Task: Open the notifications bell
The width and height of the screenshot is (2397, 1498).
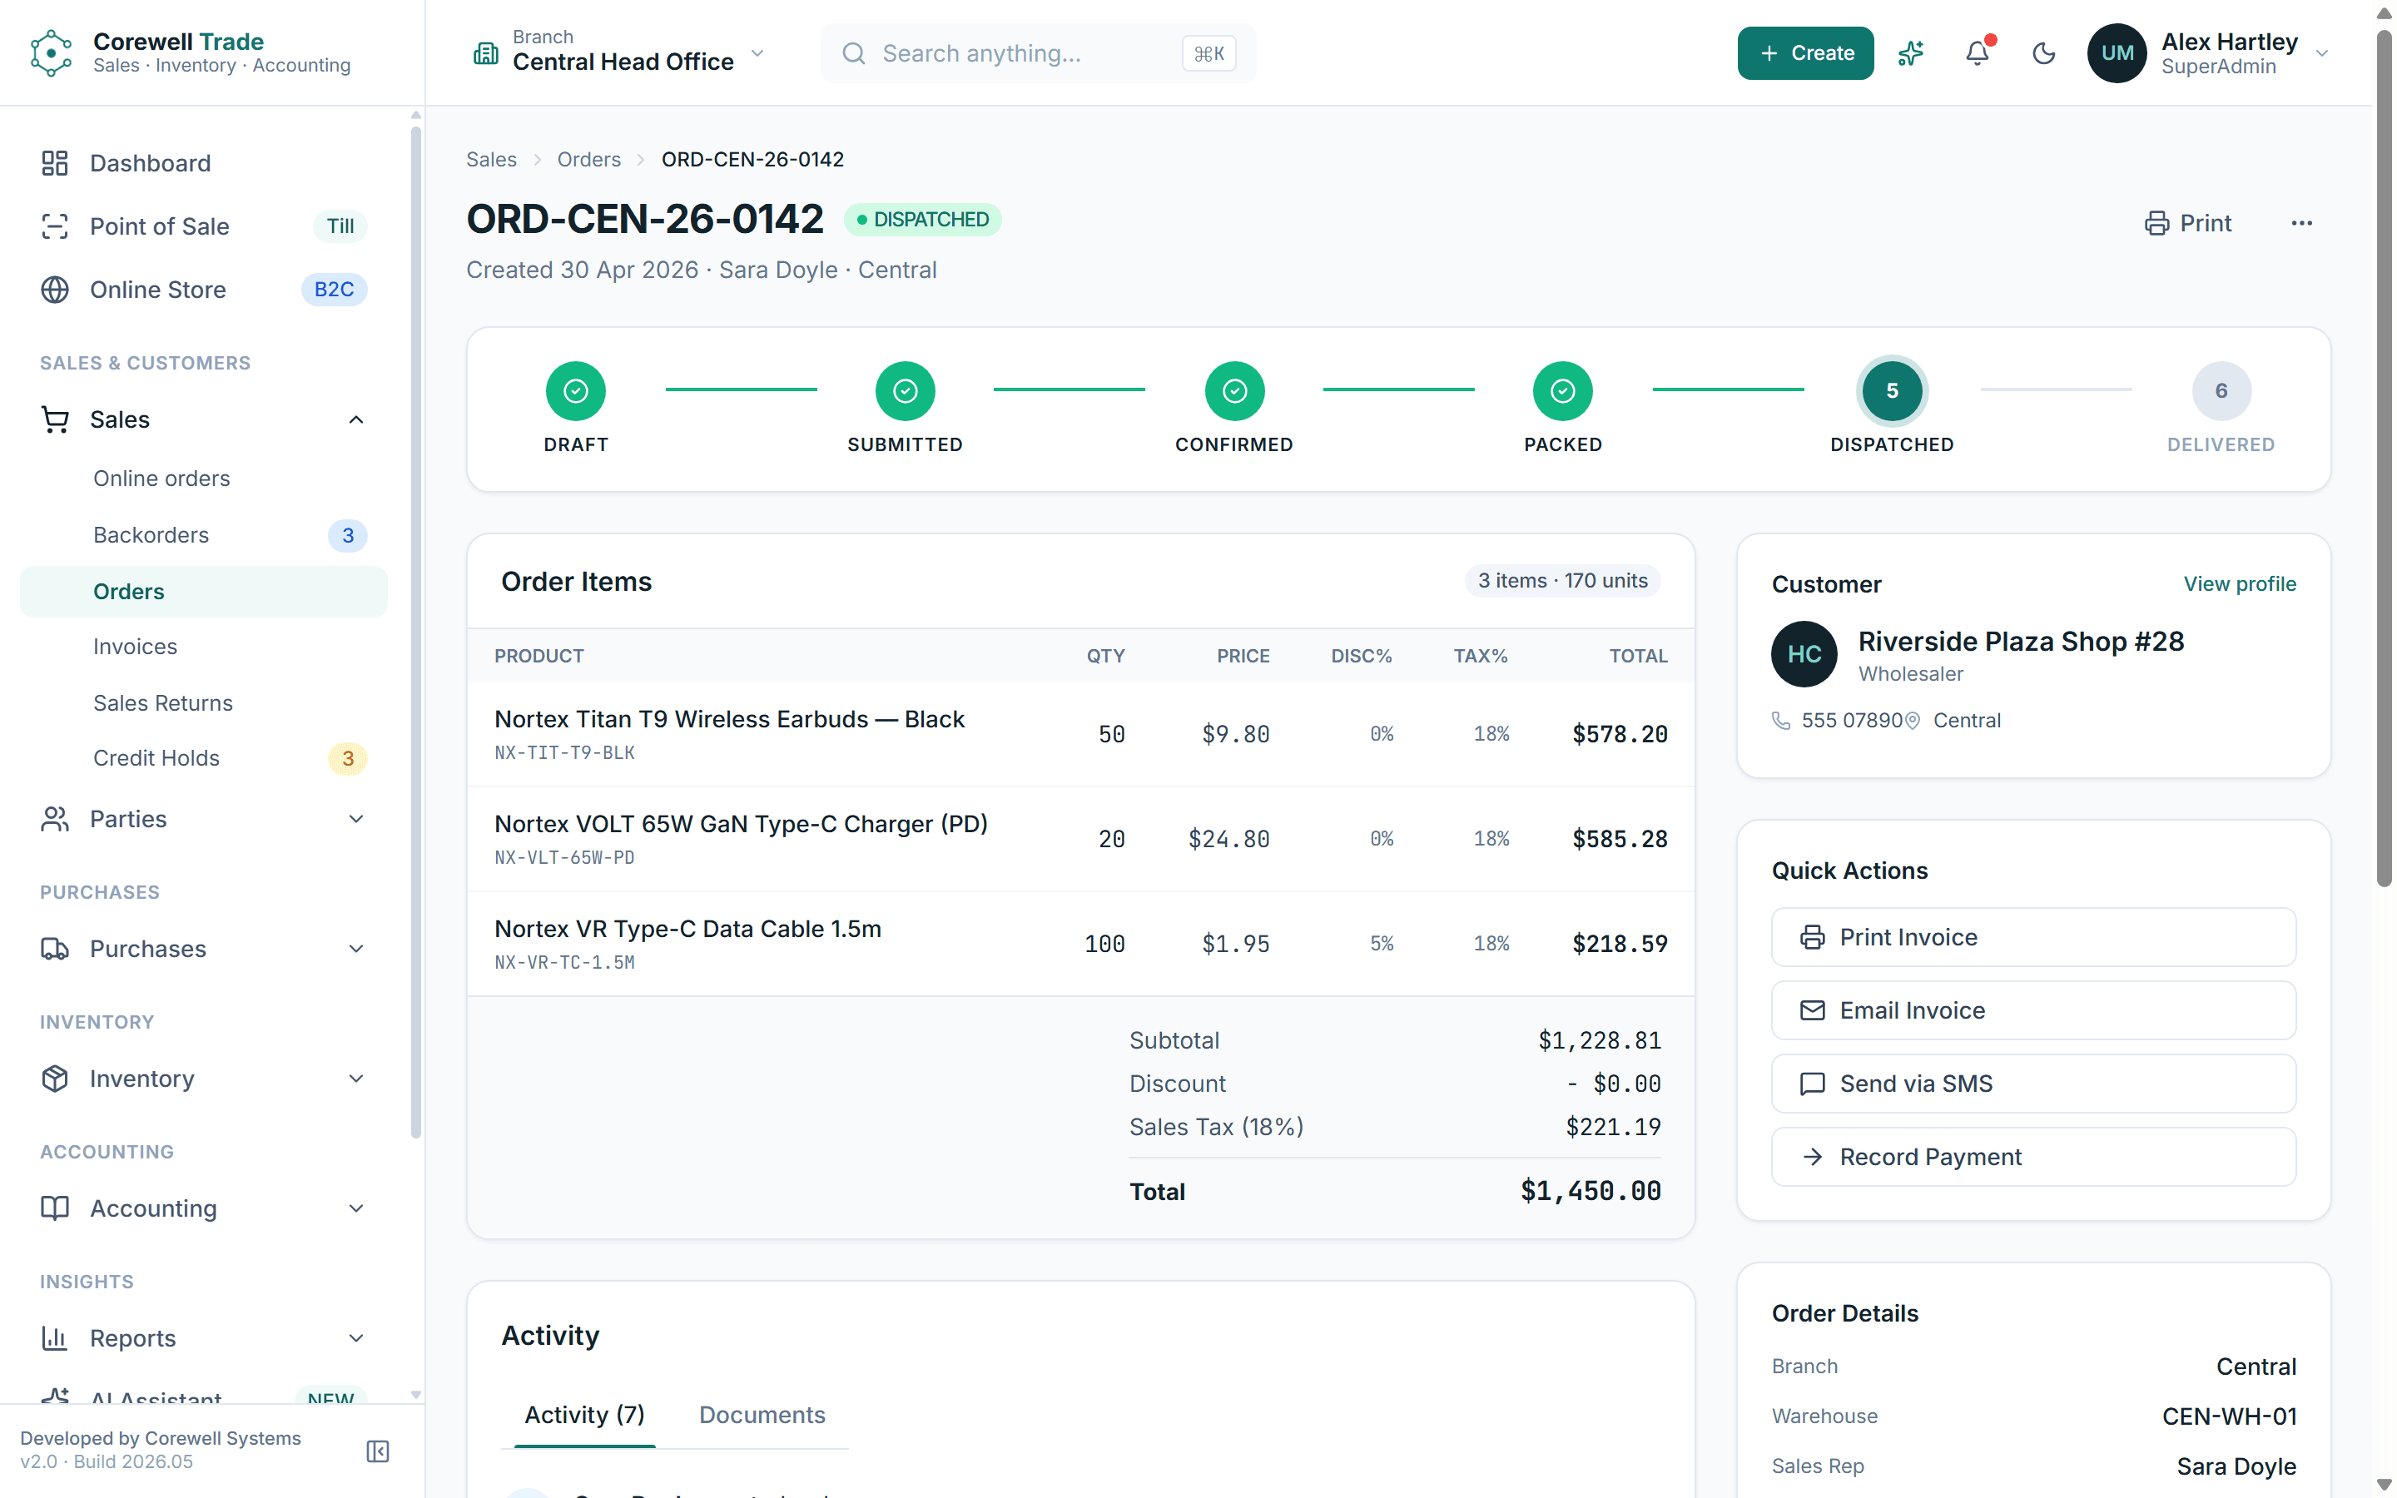Action: (x=1977, y=53)
